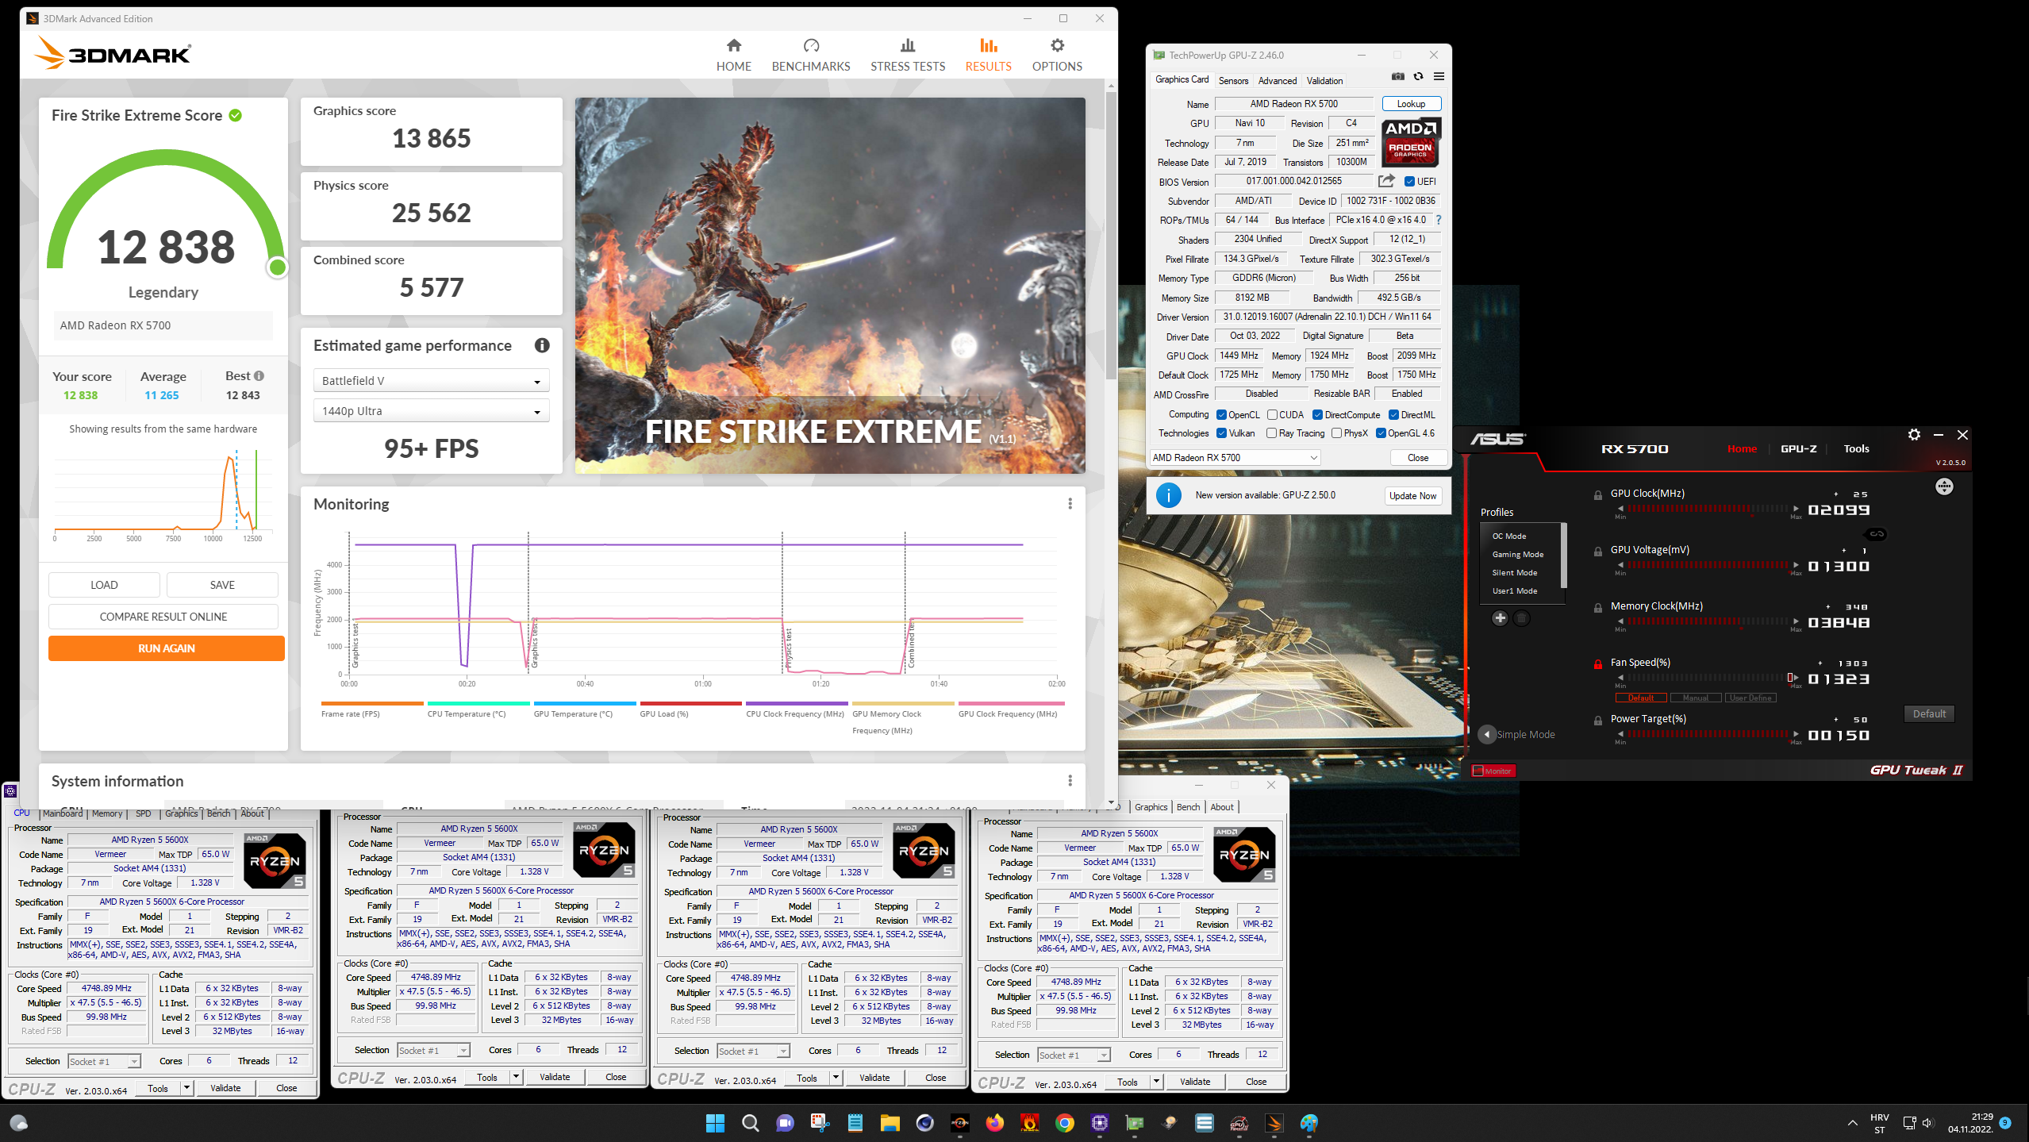Adjust the GPU Clock(MHz) slider bar

1708,509
